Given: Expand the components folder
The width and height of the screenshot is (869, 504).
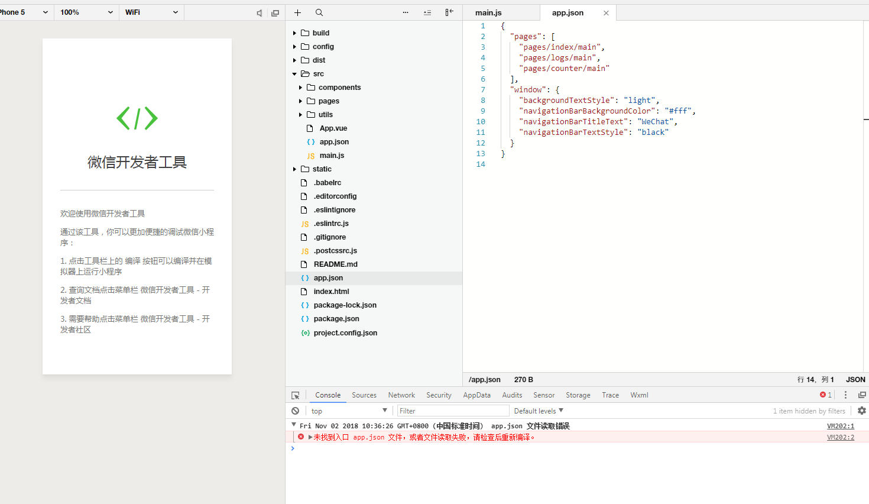Looking at the screenshot, I should (300, 88).
